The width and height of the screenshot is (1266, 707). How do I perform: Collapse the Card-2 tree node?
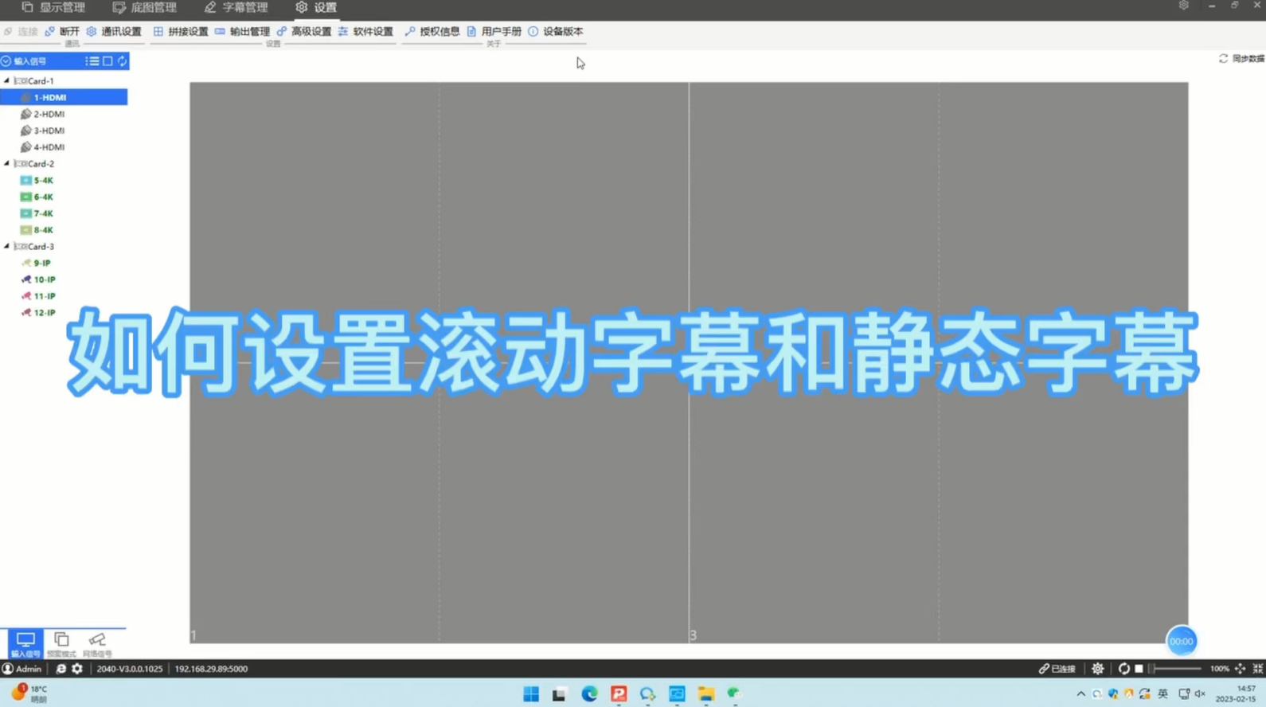[x=6, y=163]
